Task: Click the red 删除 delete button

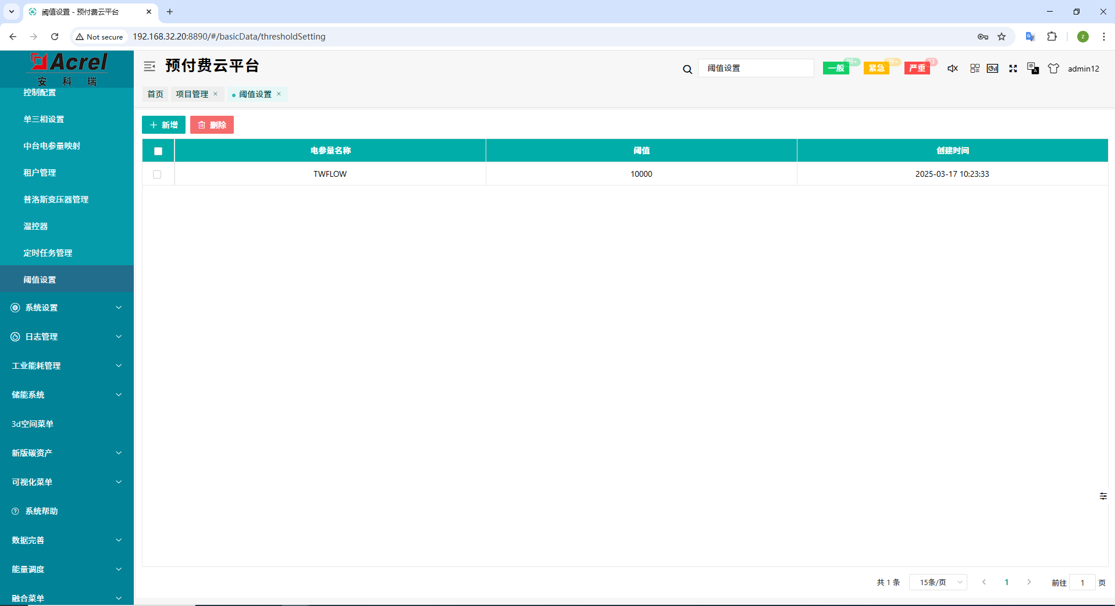Action: (212, 125)
